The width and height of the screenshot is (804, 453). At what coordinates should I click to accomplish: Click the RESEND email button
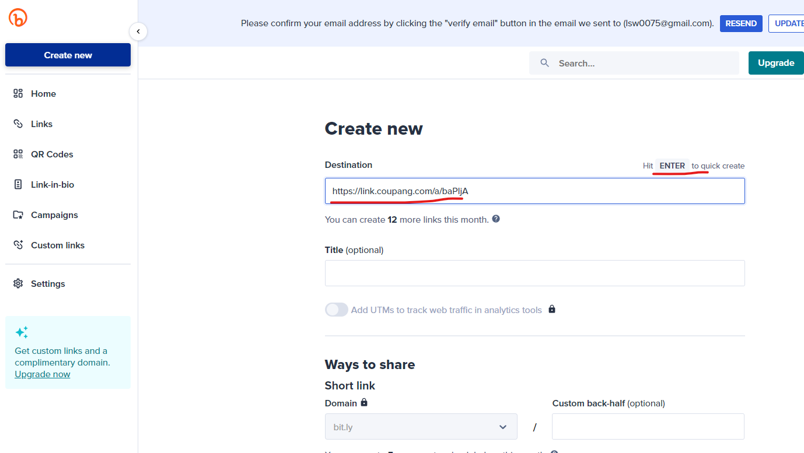coord(741,23)
